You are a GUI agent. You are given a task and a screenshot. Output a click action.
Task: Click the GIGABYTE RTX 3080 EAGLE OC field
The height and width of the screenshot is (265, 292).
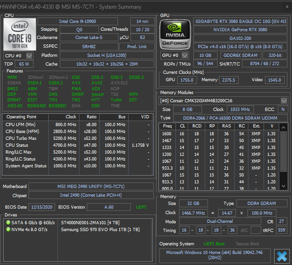point(240,22)
